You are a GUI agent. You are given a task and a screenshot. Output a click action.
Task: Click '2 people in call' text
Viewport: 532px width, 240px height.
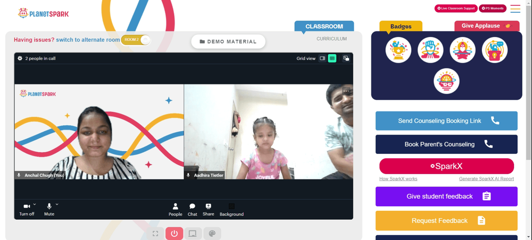[40, 58]
